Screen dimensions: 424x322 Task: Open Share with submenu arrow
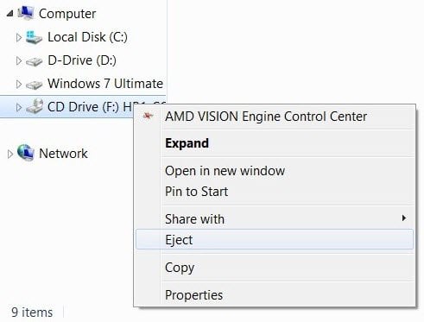[x=404, y=218]
